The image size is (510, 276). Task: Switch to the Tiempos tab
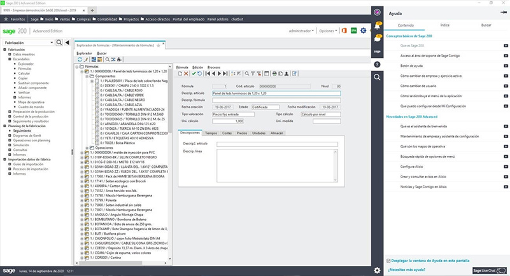[211, 133]
